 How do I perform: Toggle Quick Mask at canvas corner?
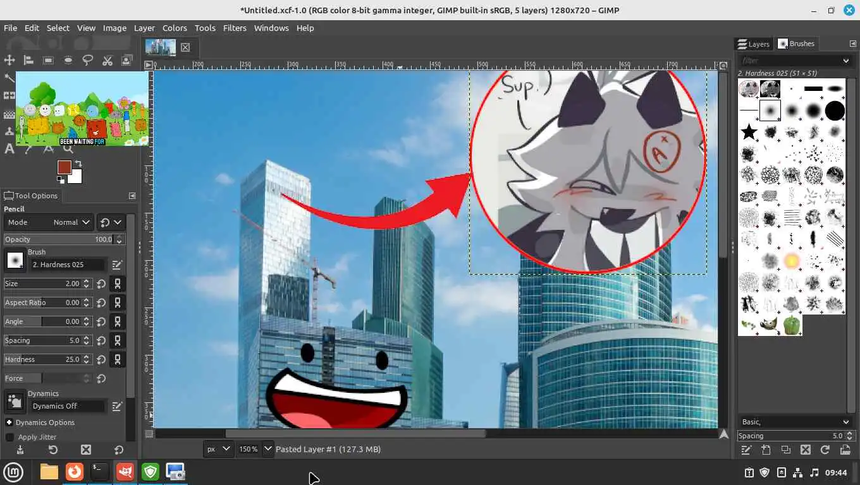point(149,434)
